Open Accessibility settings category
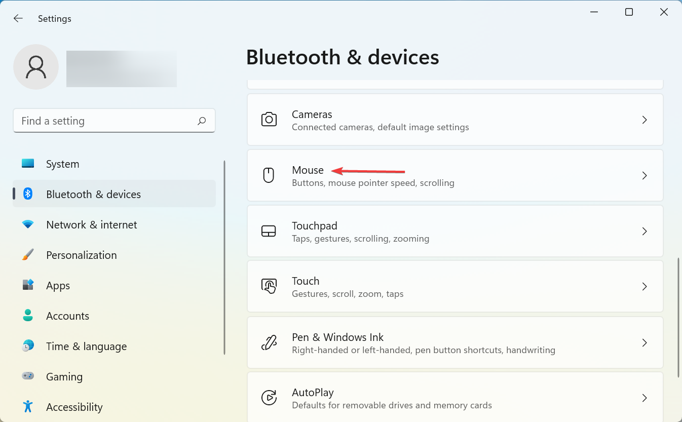Image resolution: width=682 pixels, height=422 pixels. click(114, 406)
